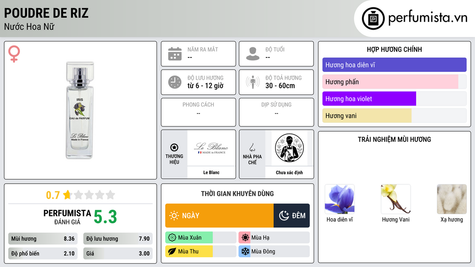475x267 pixels.
Task: Click the perfumer illustration avatar
Action: (289, 148)
